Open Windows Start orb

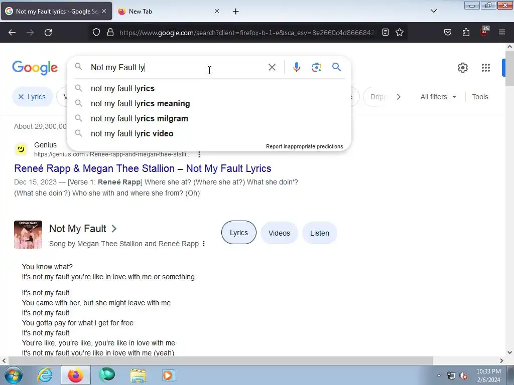[x=14, y=375]
